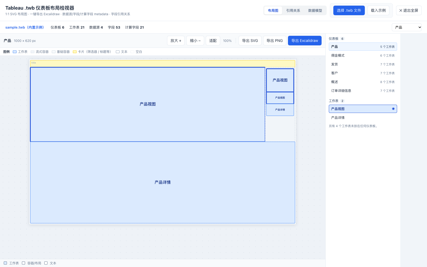Click the 数据源 4 stat
The image size is (427, 267).
[x=96, y=27]
